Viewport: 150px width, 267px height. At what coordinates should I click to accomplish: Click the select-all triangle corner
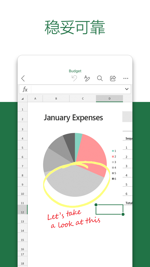22,99
